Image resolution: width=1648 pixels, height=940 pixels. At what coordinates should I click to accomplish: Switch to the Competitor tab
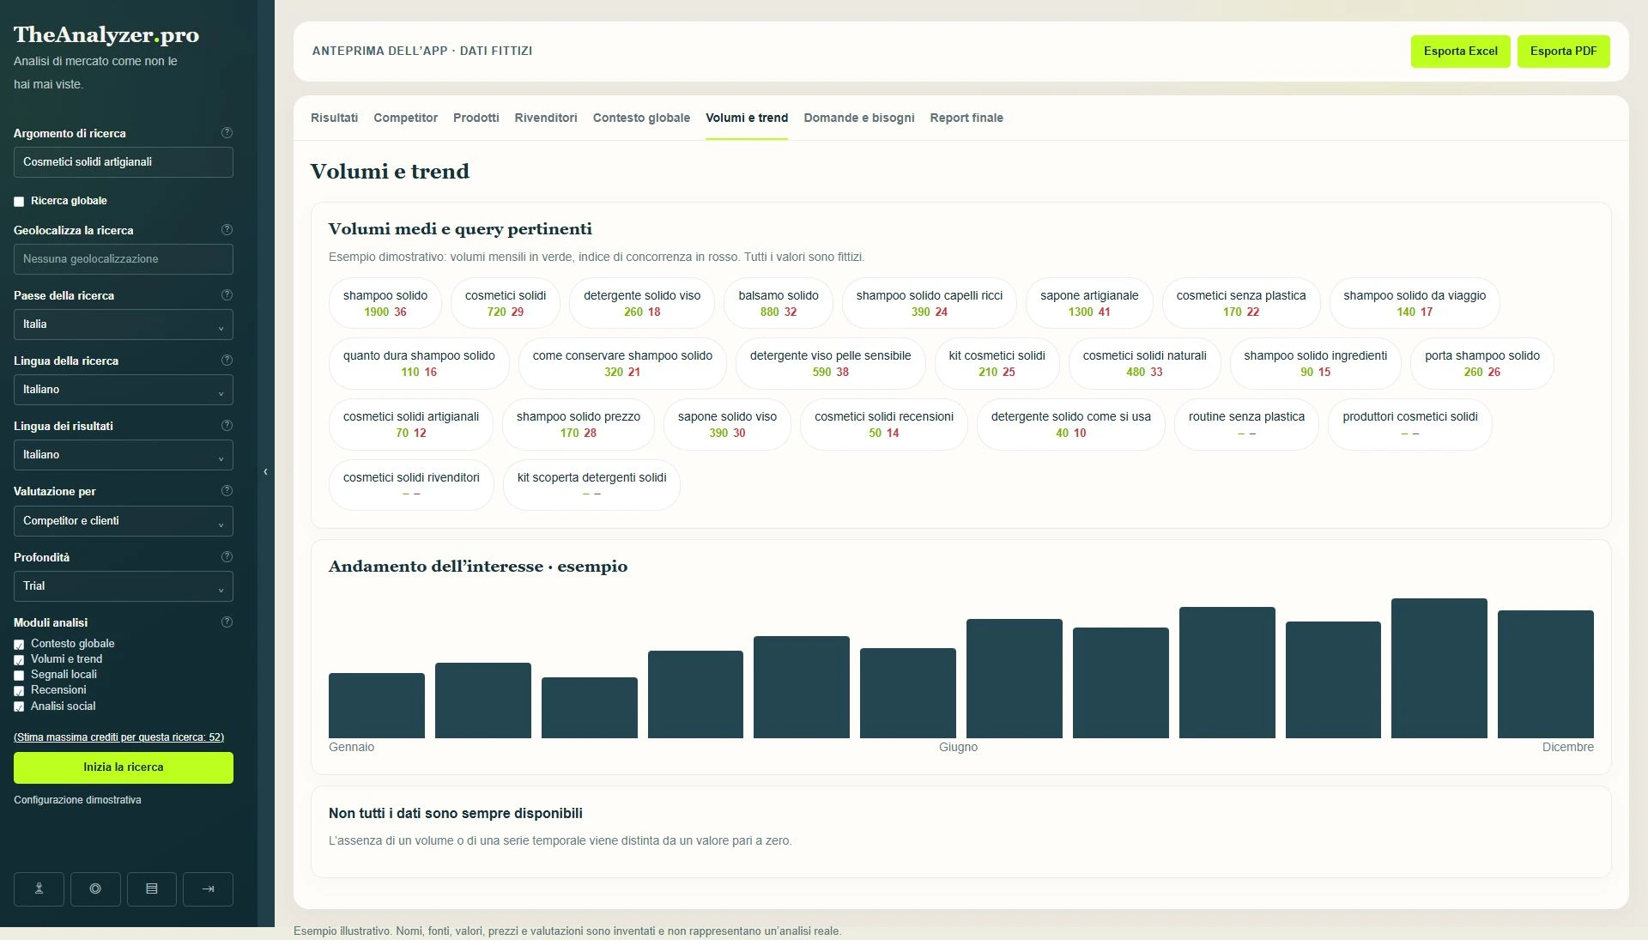click(405, 118)
